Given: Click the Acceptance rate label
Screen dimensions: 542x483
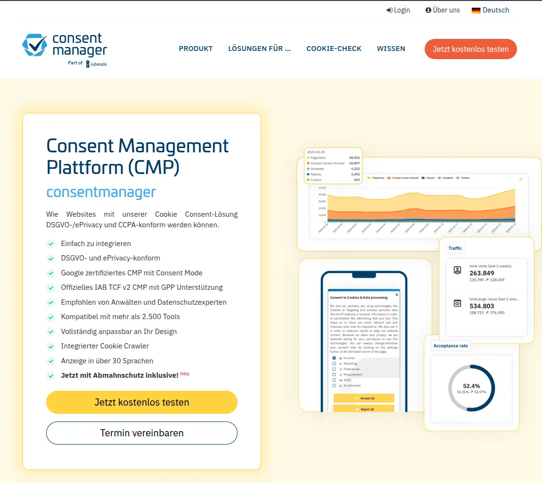Looking at the screenshot, I should tap(451, 346).
